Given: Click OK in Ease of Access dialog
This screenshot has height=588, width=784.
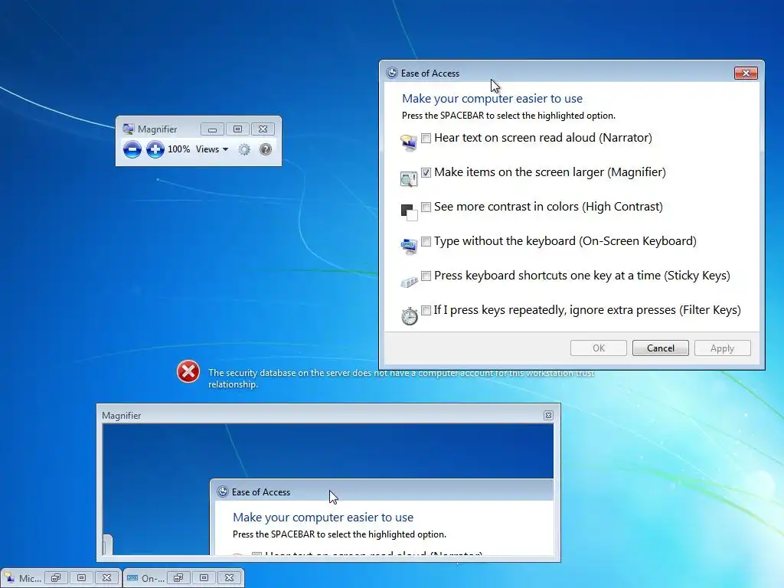Looking at the screenshot, I should (599, 348).
